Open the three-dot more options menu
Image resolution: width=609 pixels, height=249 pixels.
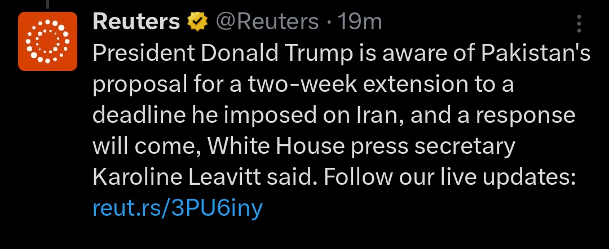pyautogui.click(x=579, y=24)
